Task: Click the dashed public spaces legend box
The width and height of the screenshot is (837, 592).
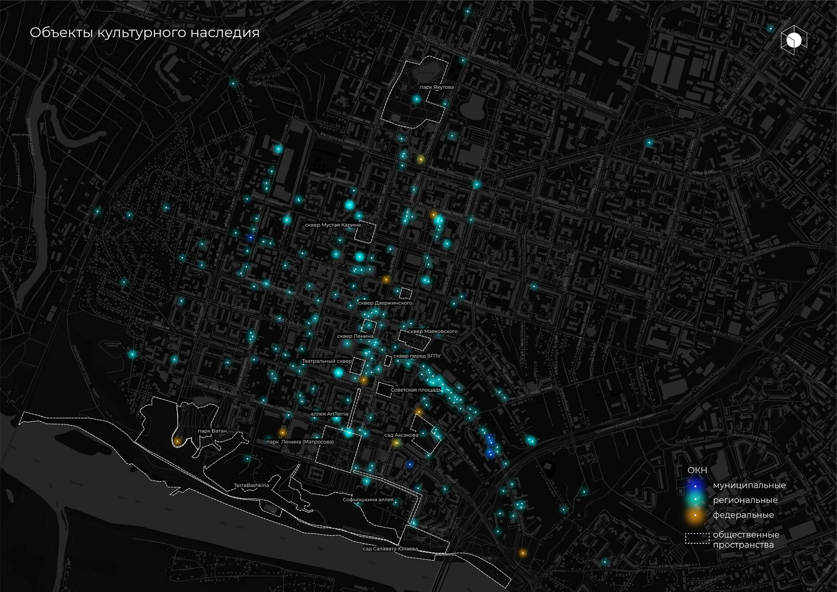Action: coord(697,539)
